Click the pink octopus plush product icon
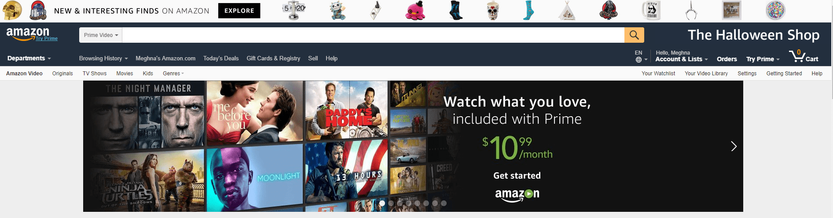The width and height of the screenshot is (833, 218). (x=415, y=11)
